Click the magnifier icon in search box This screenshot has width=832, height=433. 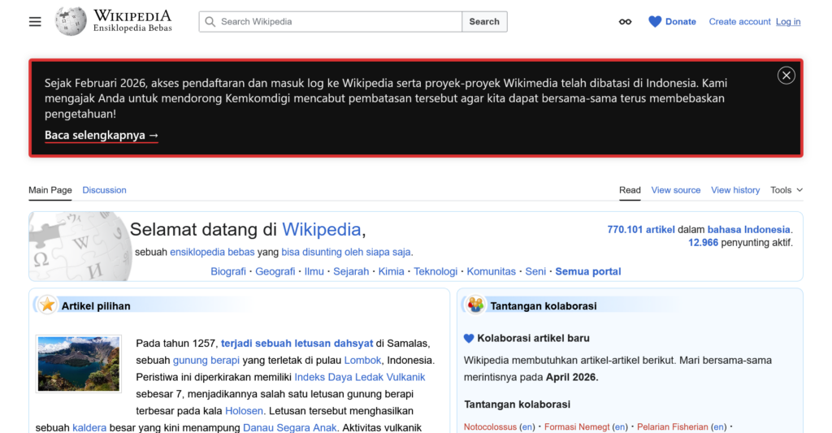pyautogui.click(x=210, y=22)
